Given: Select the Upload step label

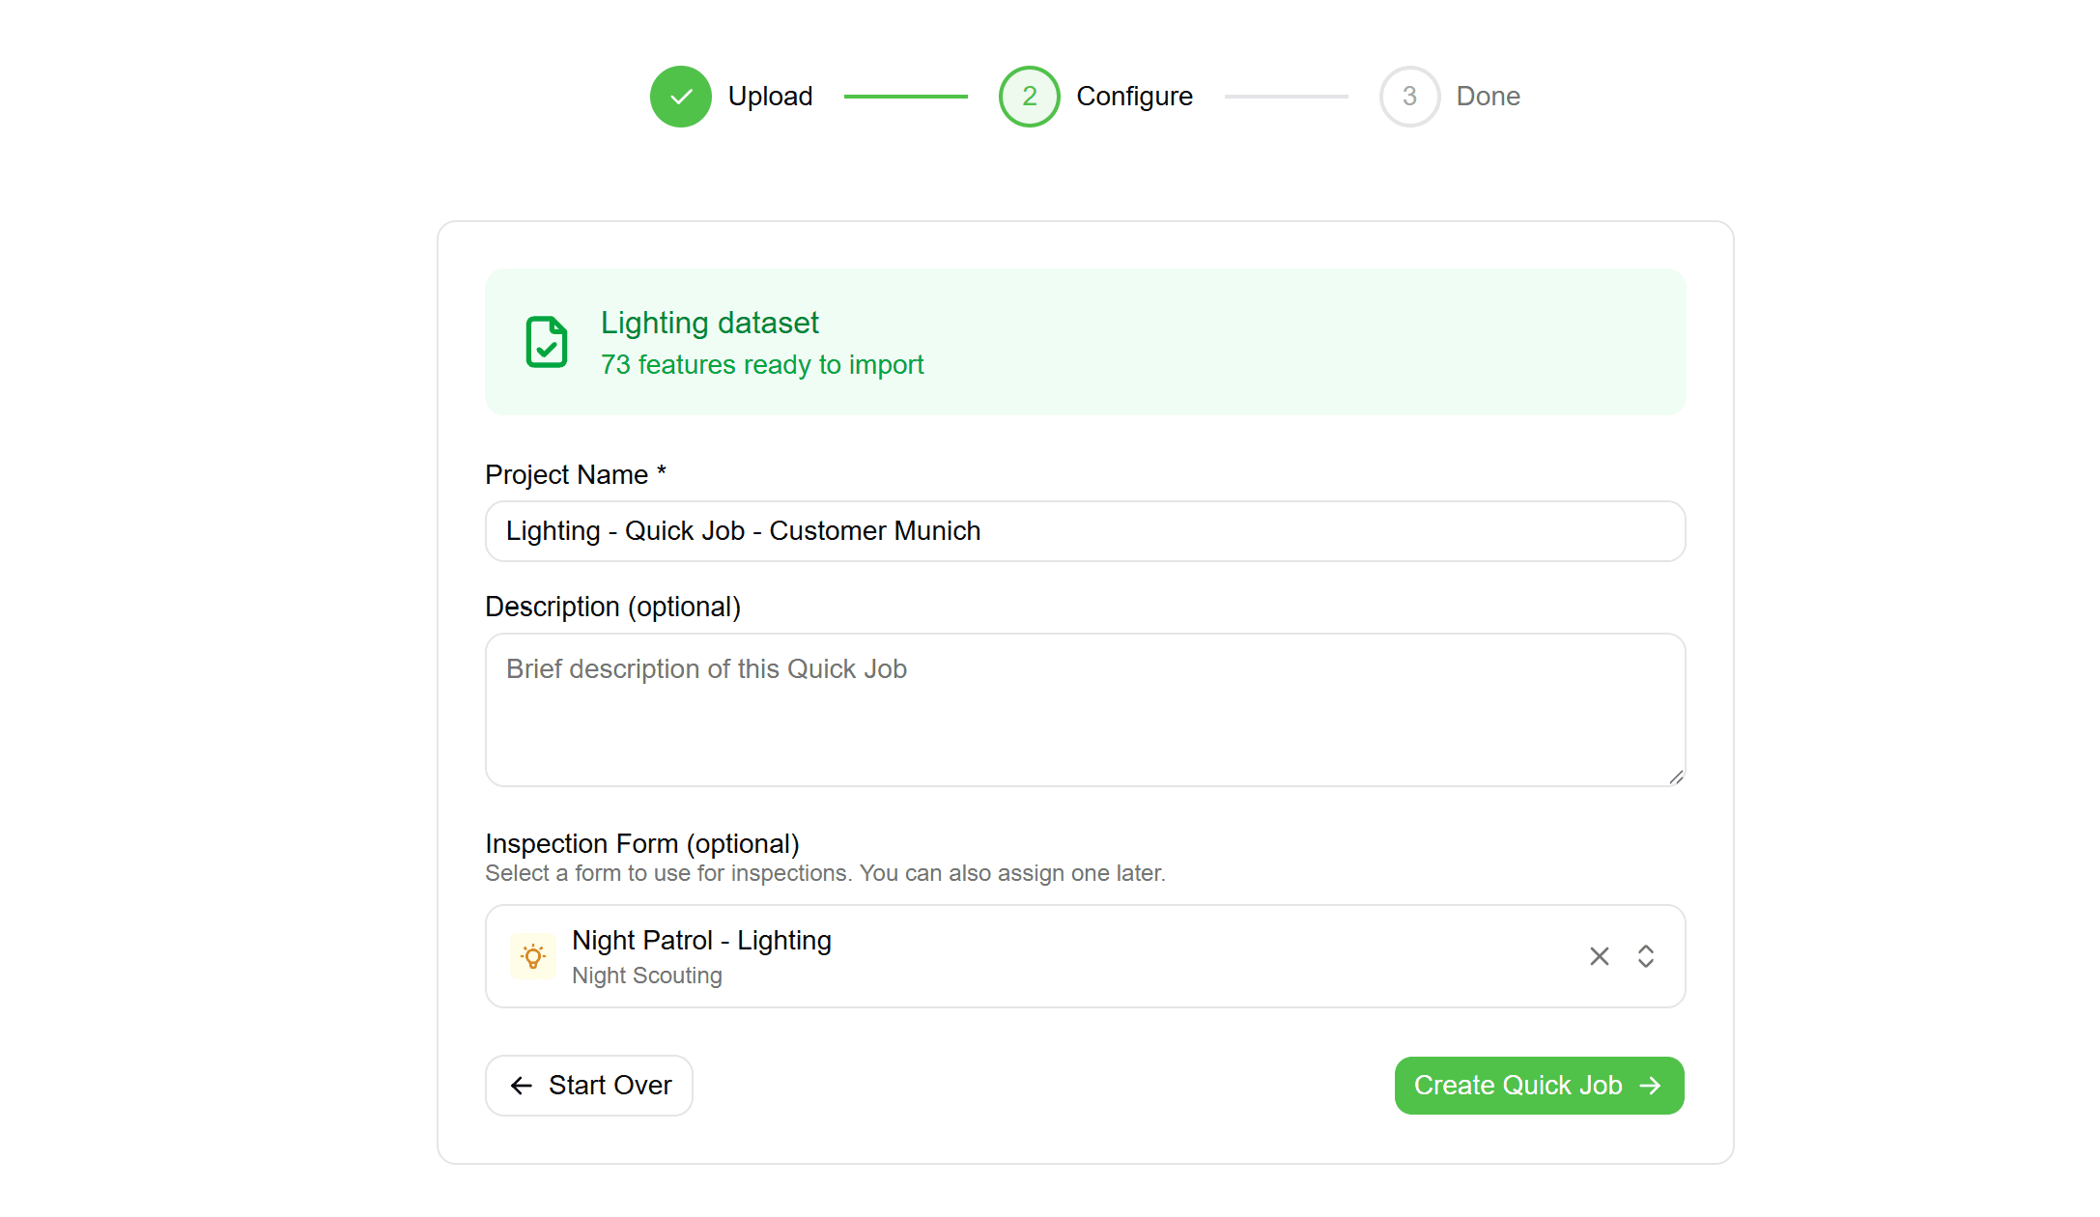Looking at the screenshot, I should click(x=770, y=97).
